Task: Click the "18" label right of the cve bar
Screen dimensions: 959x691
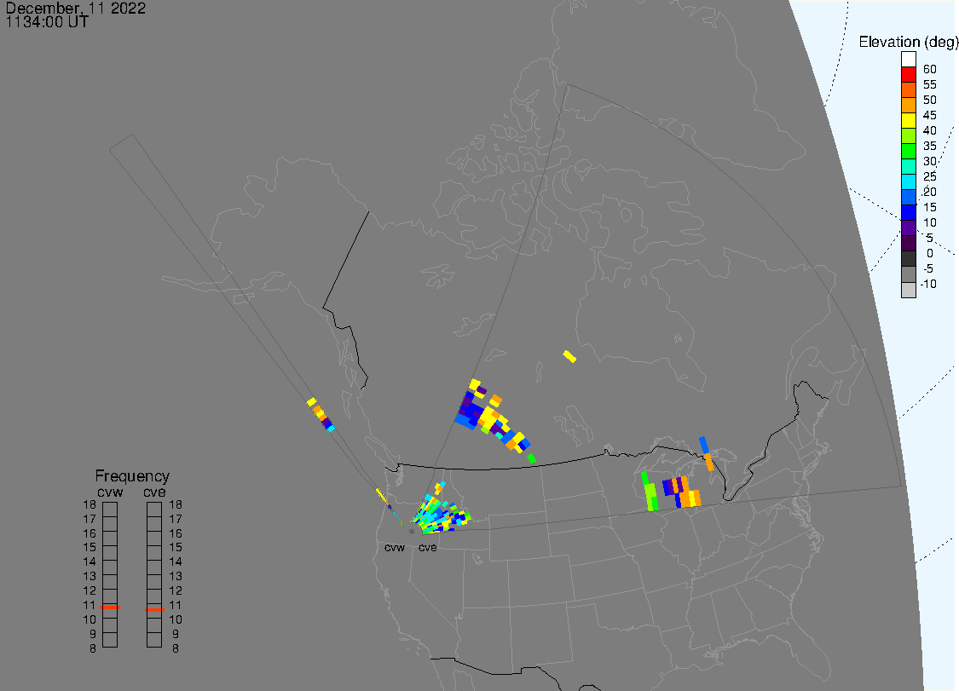Action: pos(176,504)
